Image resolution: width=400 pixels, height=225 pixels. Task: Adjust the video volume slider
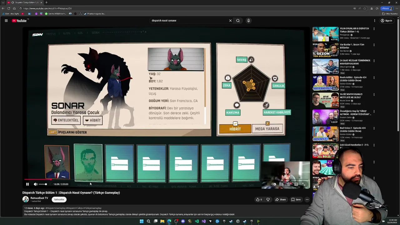click(x=43, y=184)
